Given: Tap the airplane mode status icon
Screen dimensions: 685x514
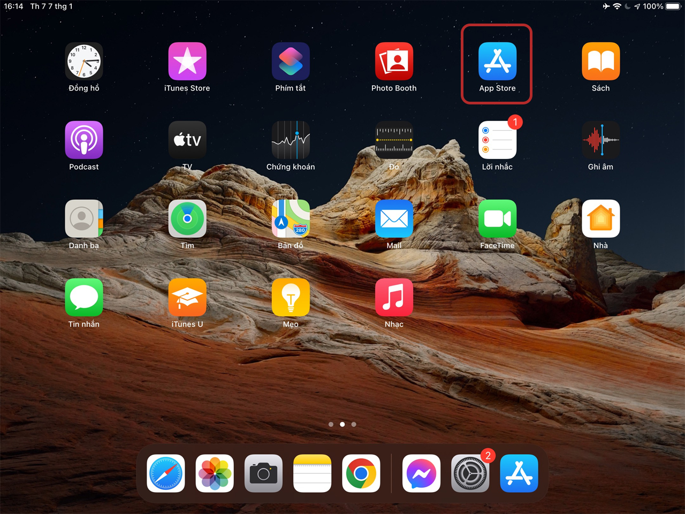Looking at the screenshot, I should [606, 6].
